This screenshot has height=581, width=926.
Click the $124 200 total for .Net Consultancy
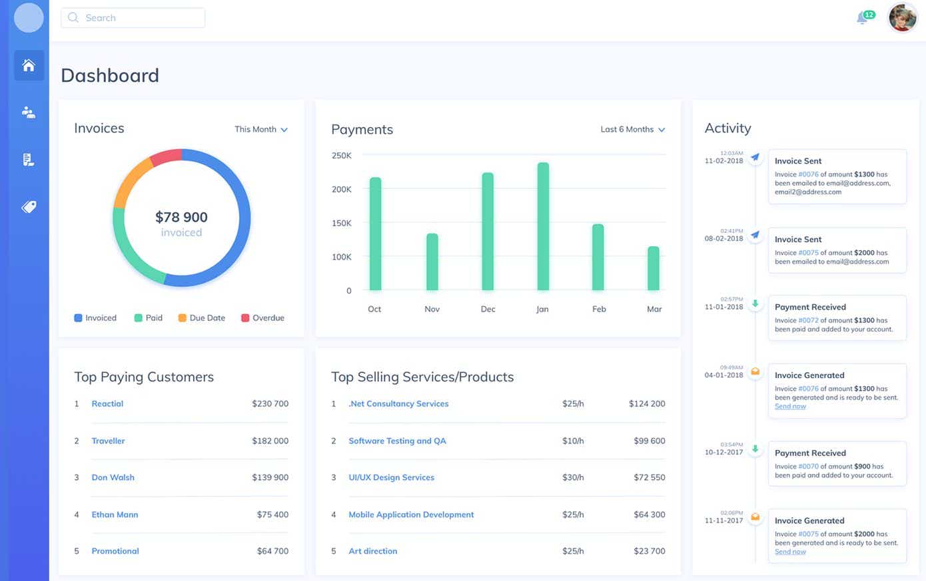(647, 404)
